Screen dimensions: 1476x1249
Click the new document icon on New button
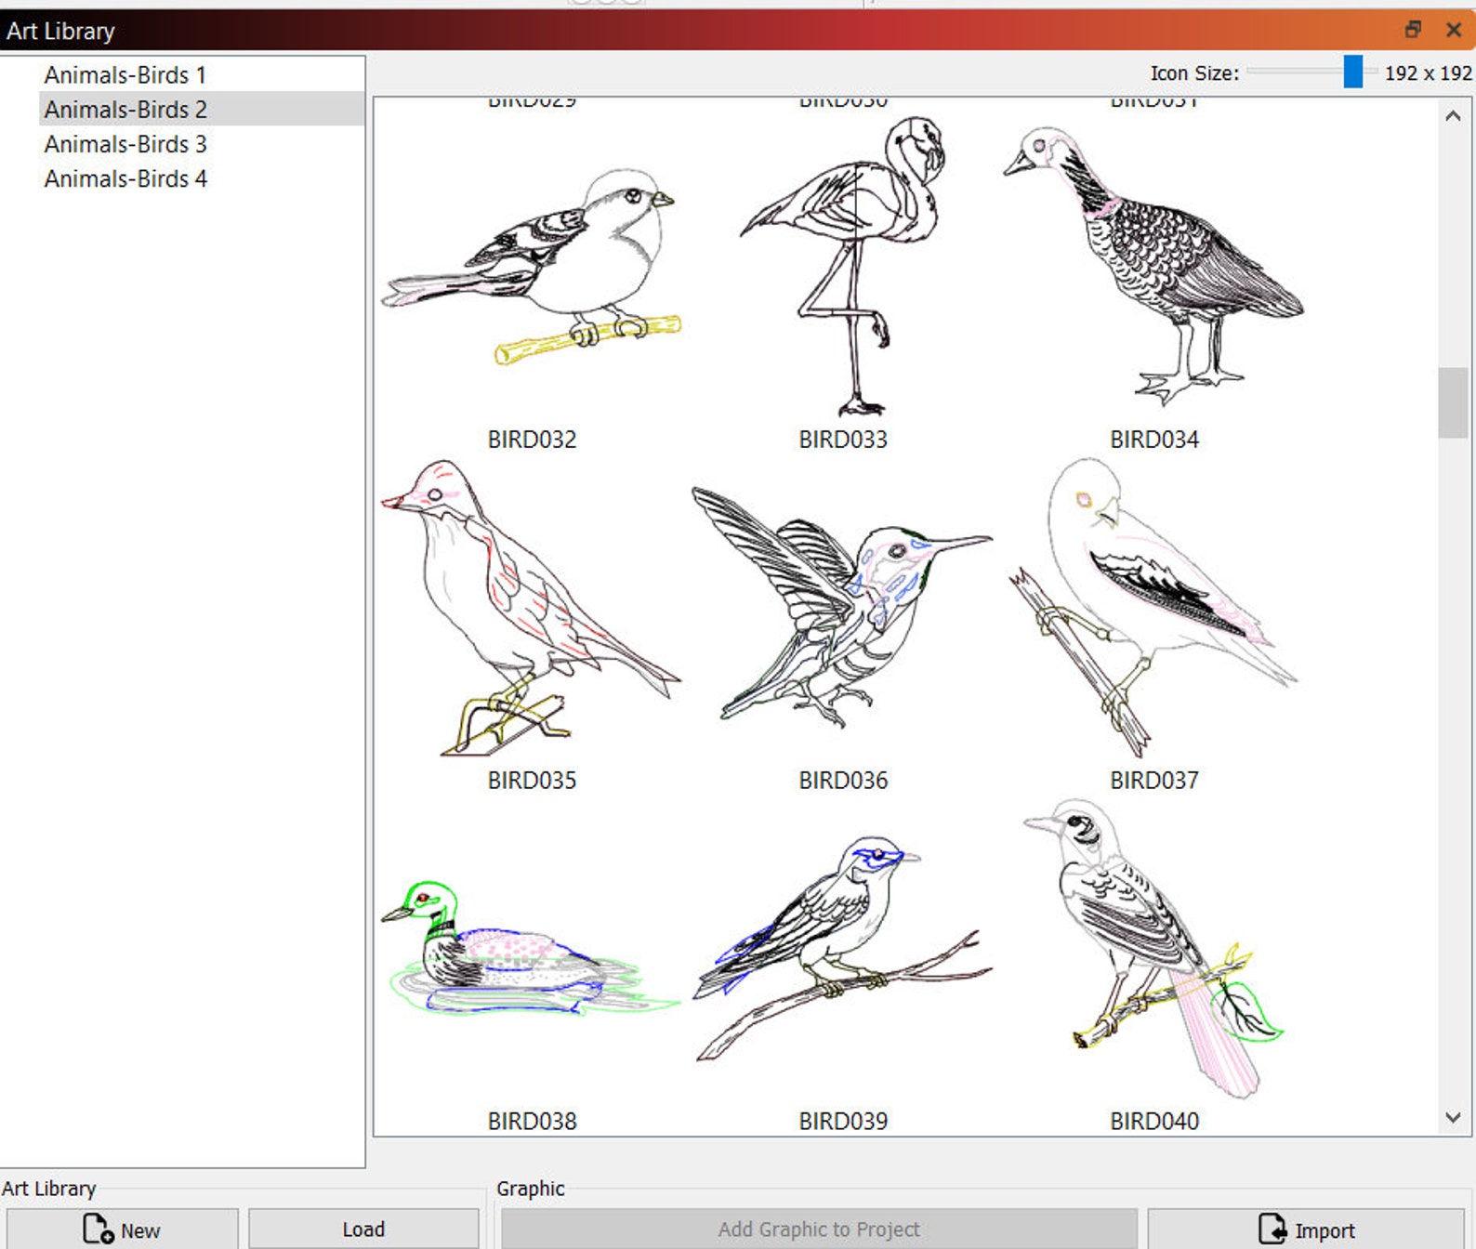pyautogui.click(x=98, y=1229)
